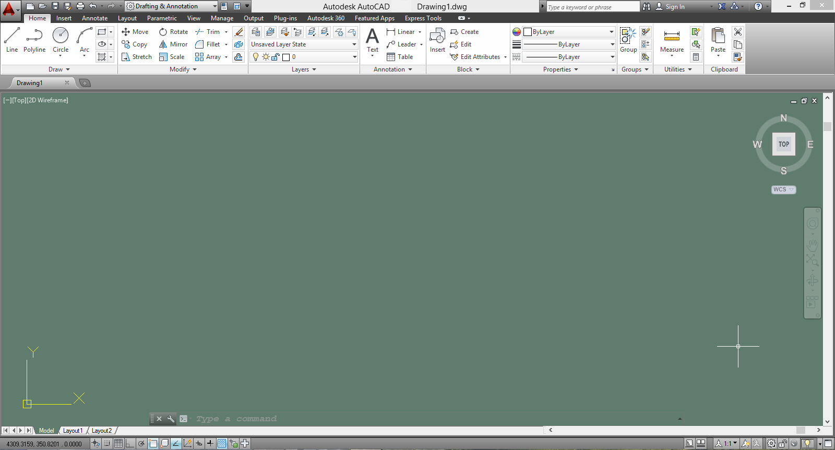Click the viewport controls [2D Wireframe] label
The height and width of the screenshot is (450, 835).
[x=47, y=100]
